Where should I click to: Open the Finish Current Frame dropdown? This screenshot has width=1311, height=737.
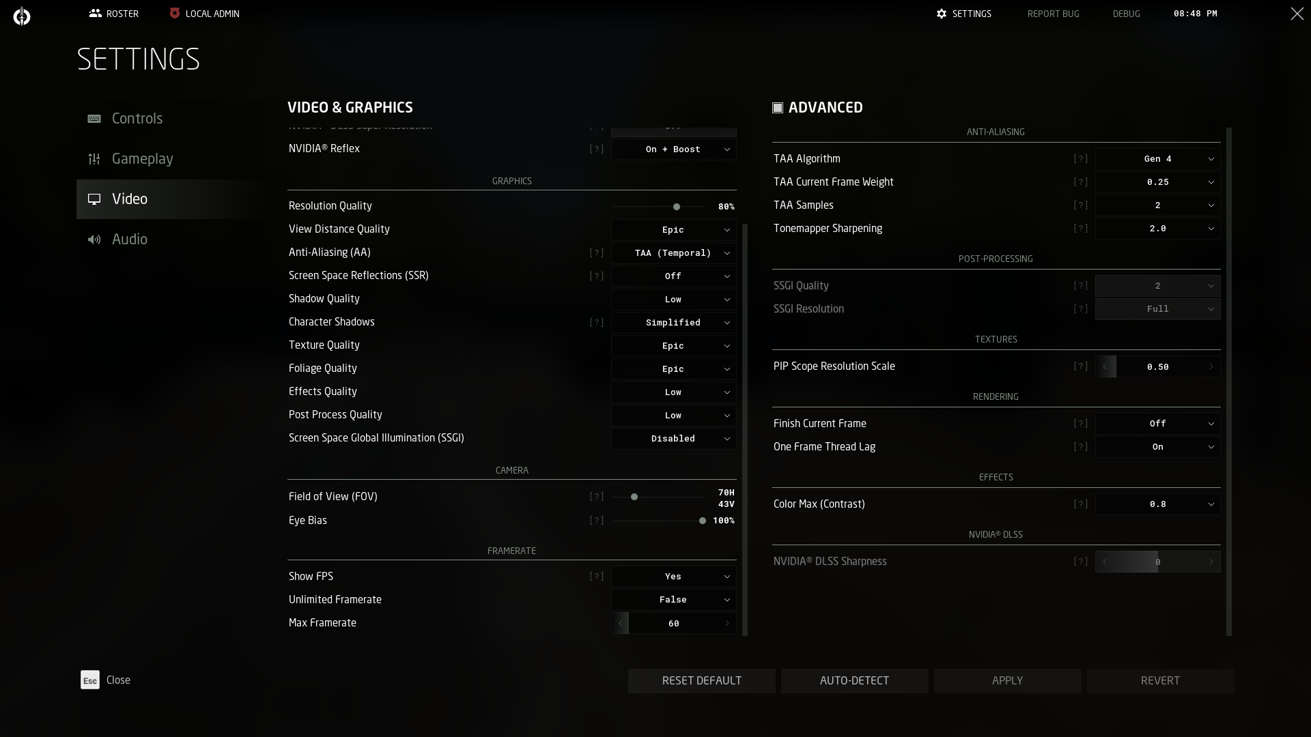click(1157, 424)
